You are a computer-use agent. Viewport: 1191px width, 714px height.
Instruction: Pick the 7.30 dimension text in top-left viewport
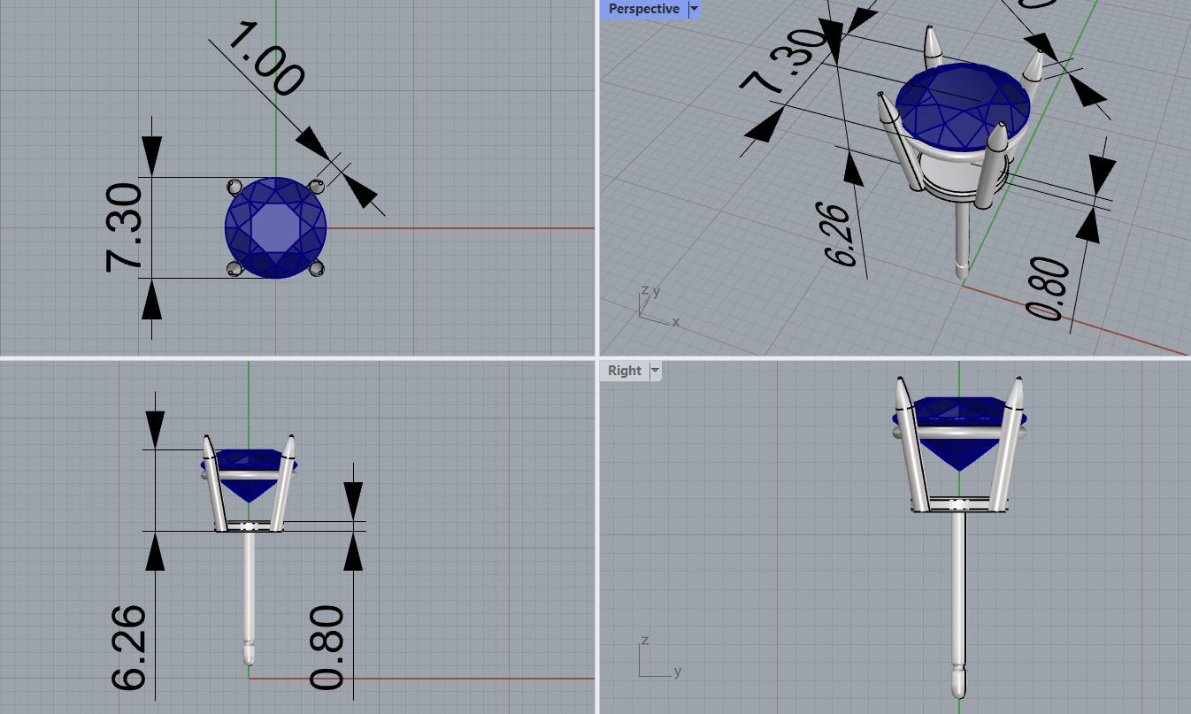[124, 227]
